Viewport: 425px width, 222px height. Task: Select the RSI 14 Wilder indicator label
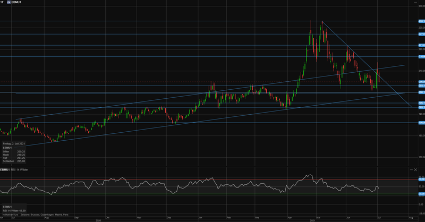20,169
